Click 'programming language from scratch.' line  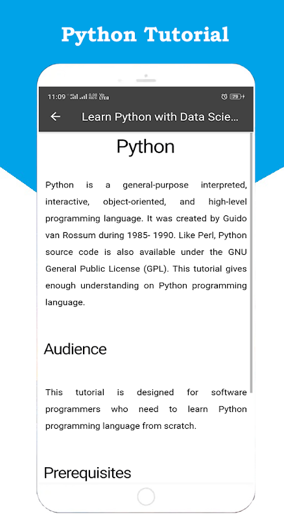[121, 426]
